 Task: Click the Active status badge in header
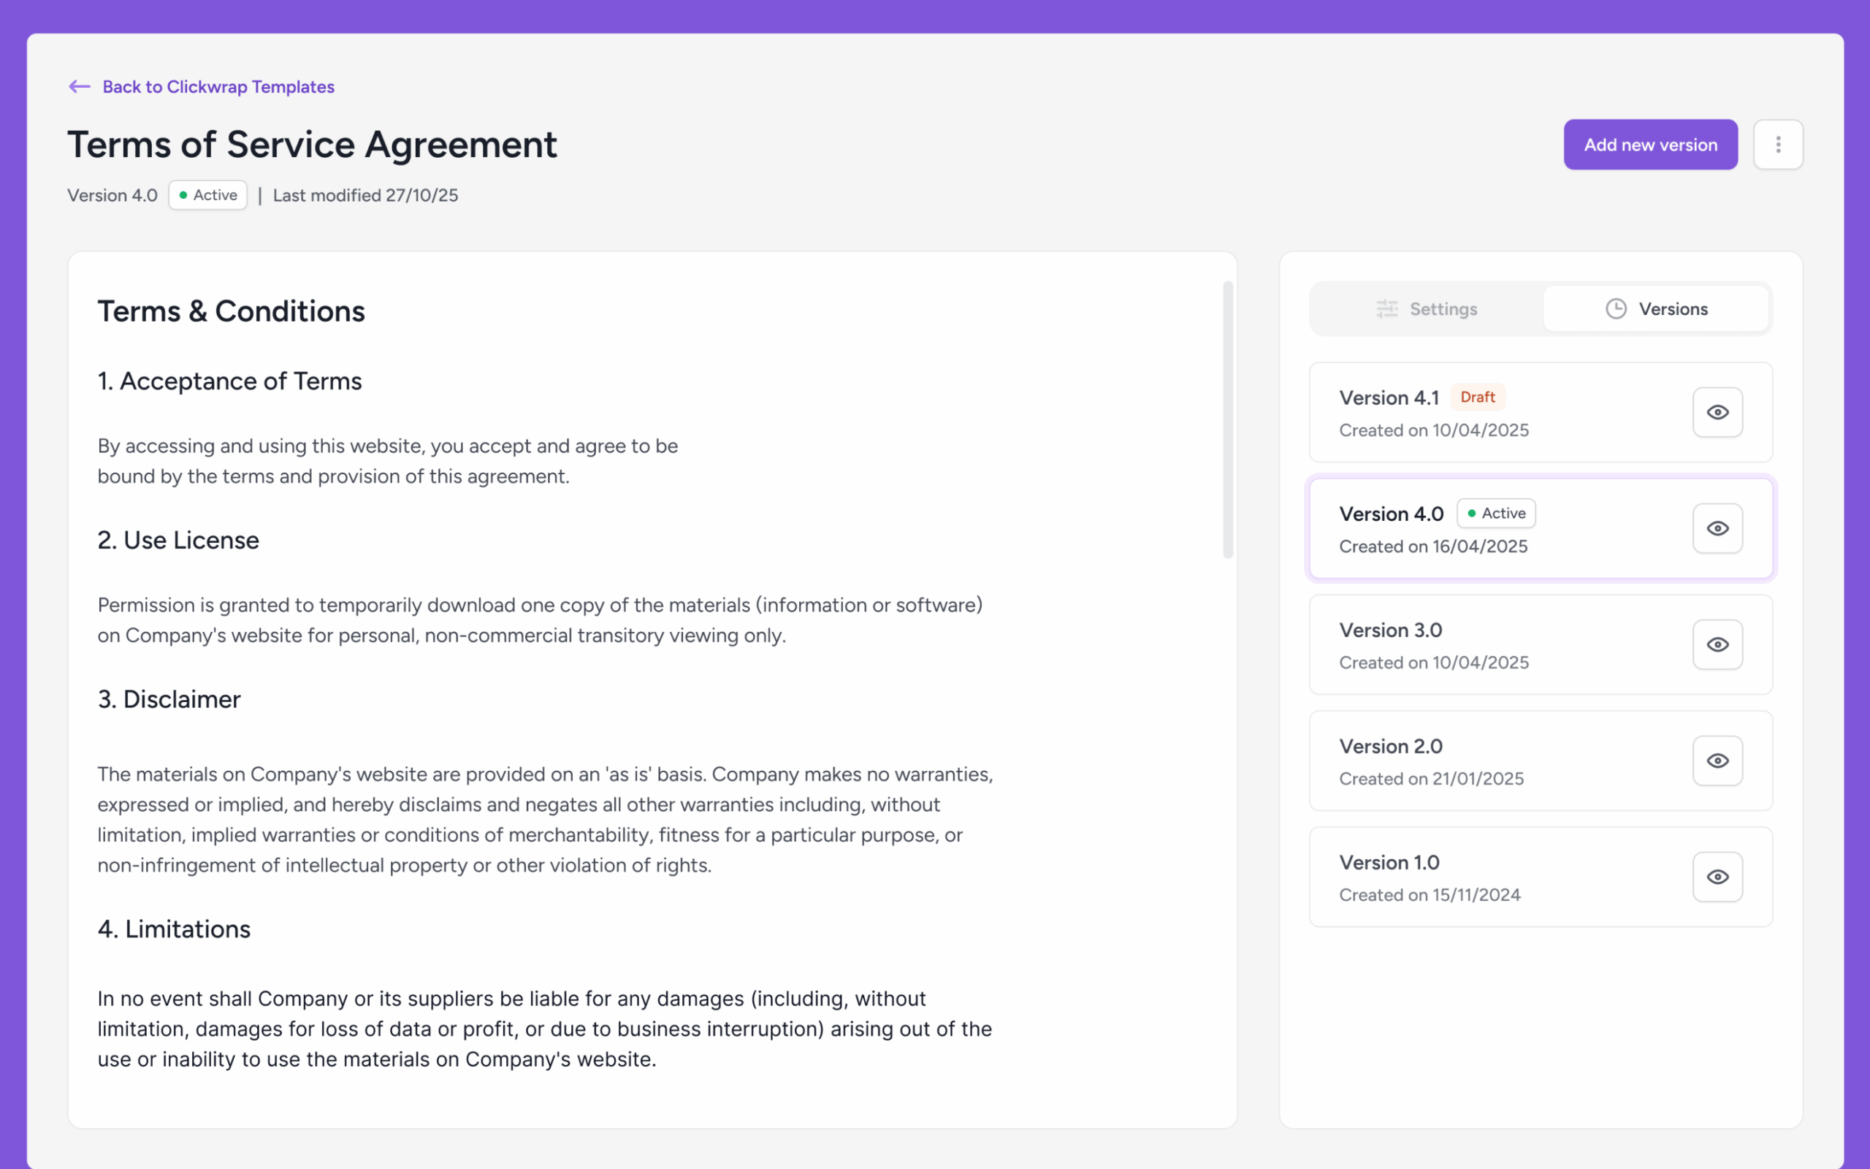(x=208, y=196)
